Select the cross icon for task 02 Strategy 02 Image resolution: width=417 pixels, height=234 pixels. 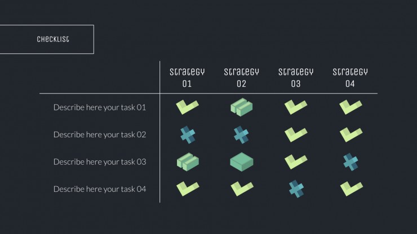pyautogui.click(x=241, y=134)
